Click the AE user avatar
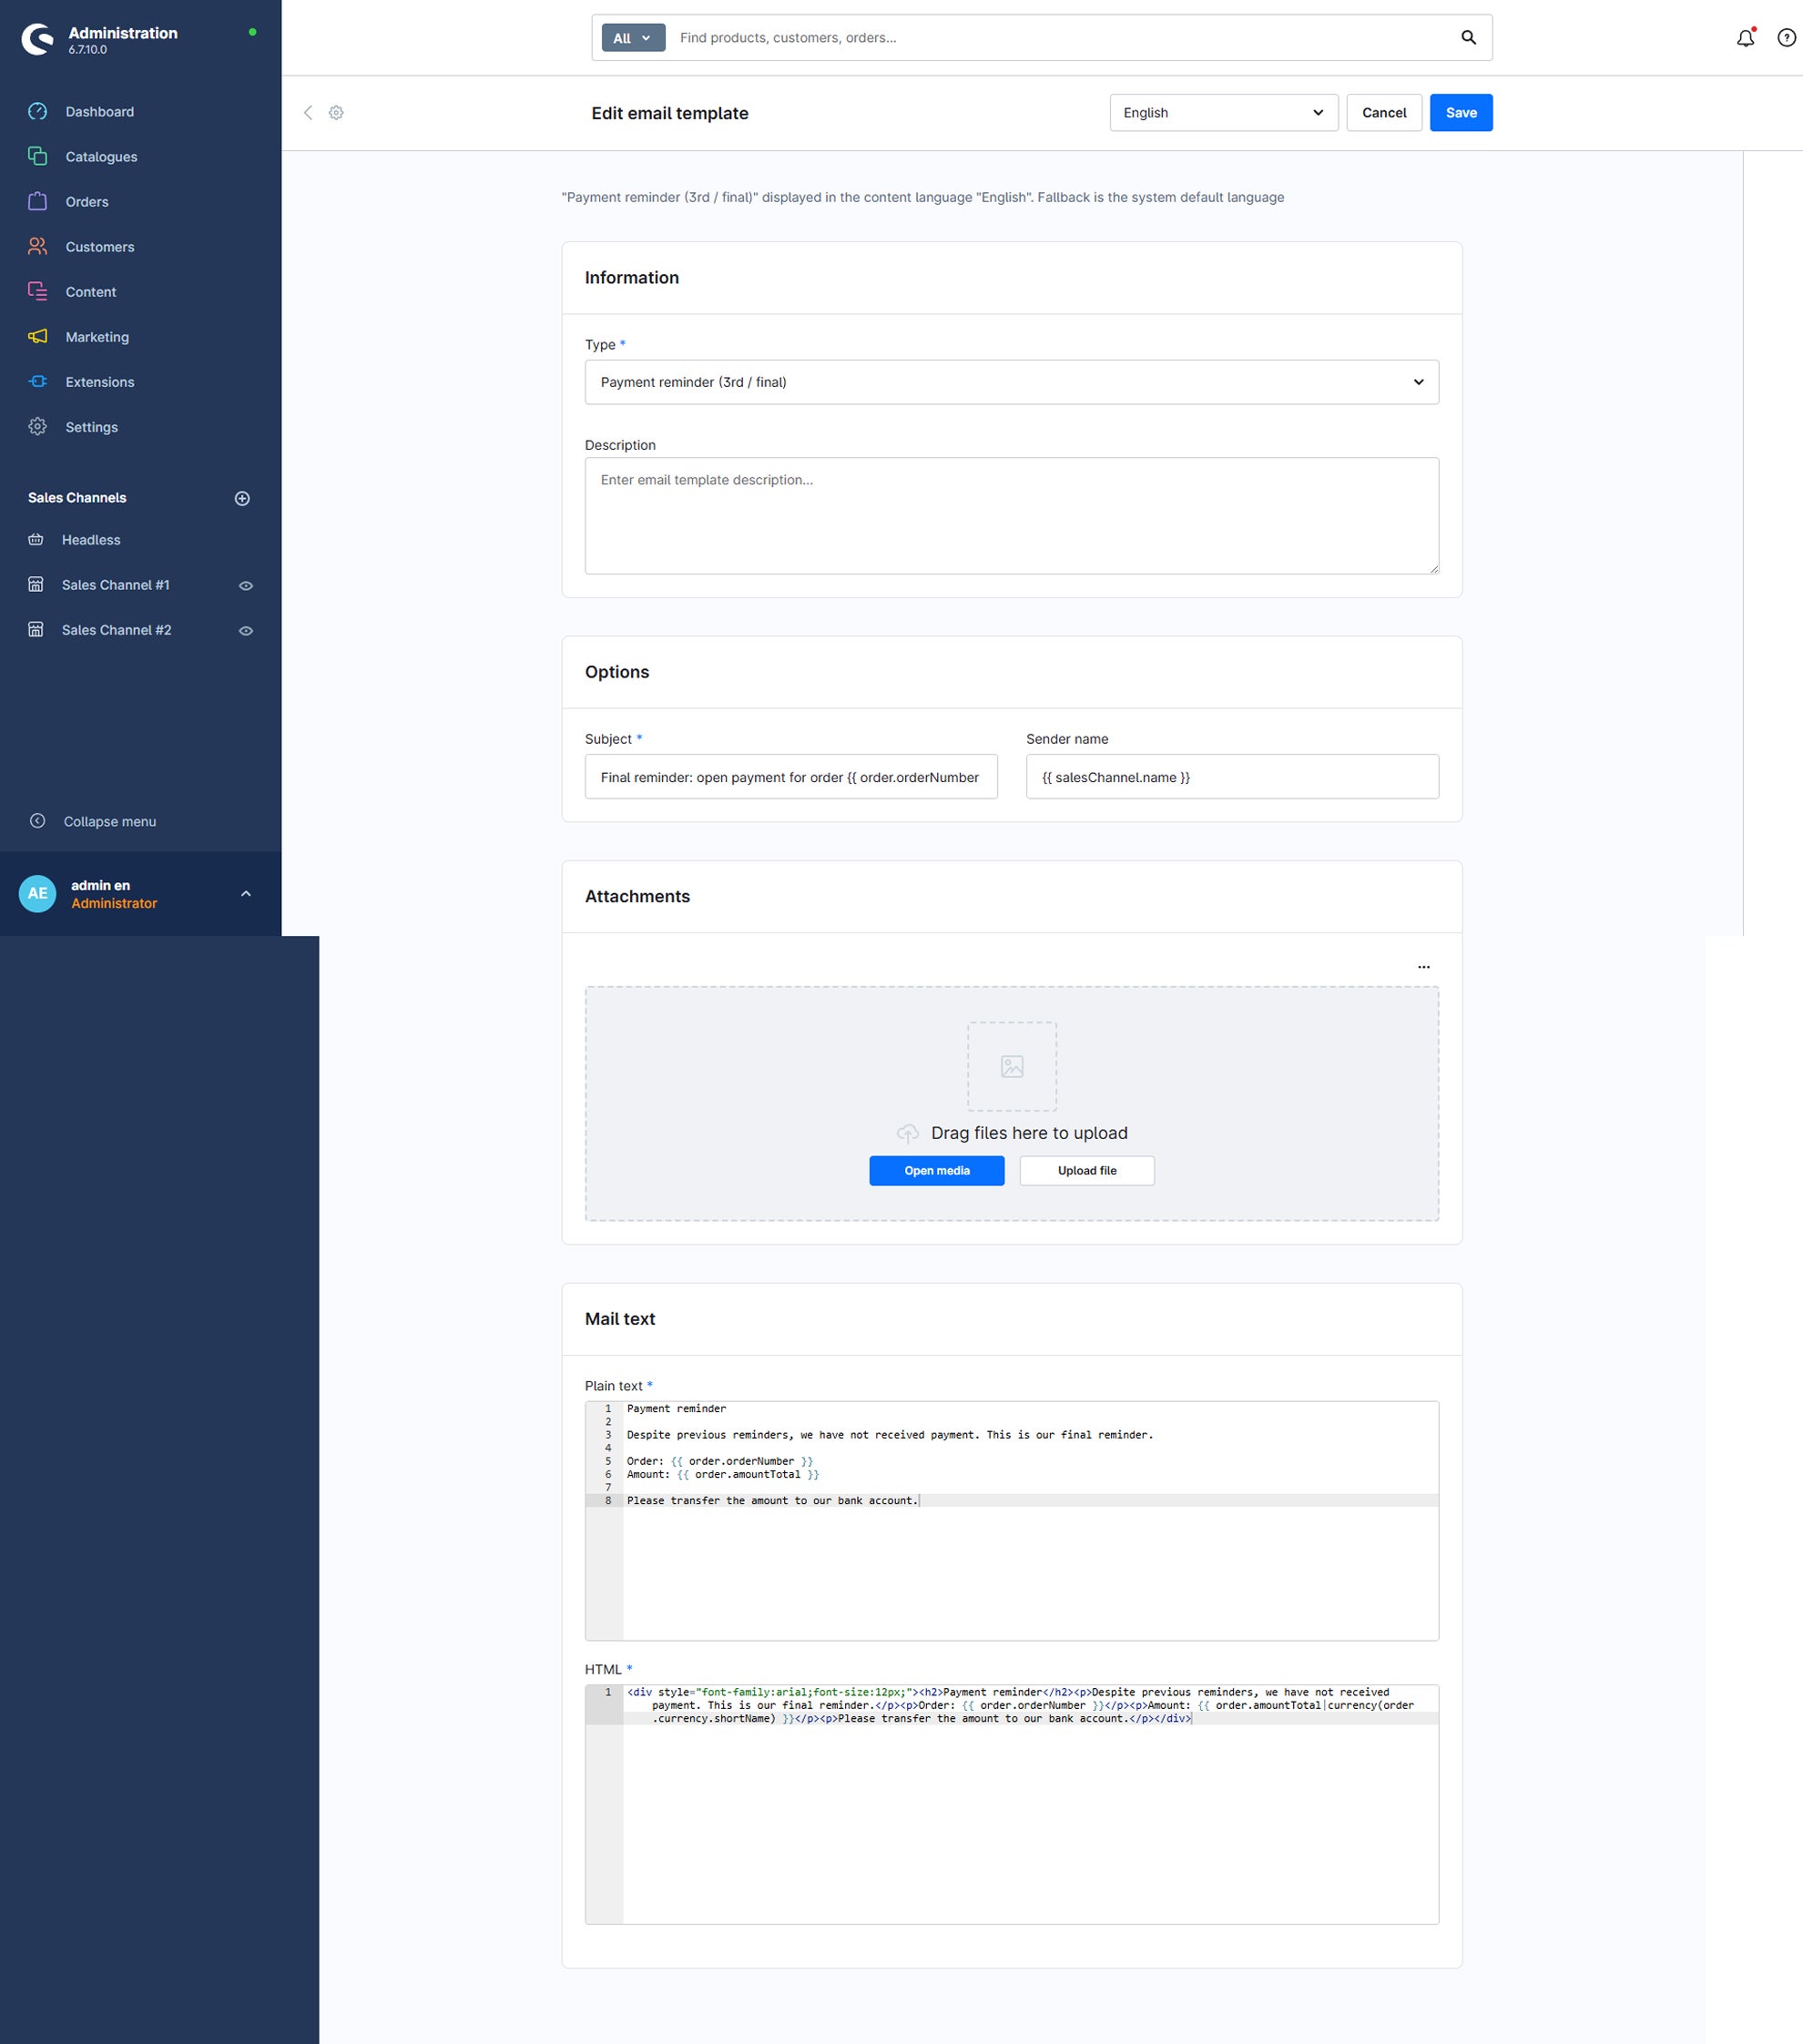Viewport: 1803px width, 2044px height. (x=38, y=893)
